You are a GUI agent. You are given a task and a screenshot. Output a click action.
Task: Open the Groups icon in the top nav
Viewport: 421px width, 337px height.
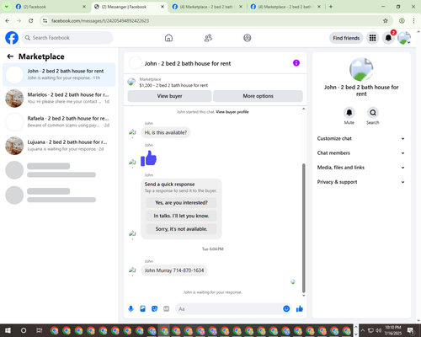click(248, 38)
